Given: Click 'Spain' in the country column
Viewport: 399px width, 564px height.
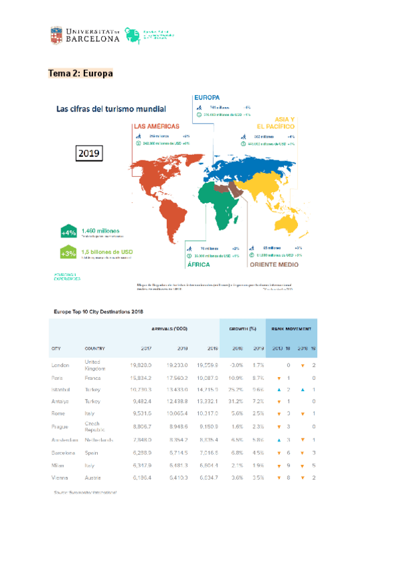Looking at the screenshot, I should coord(91,453).
